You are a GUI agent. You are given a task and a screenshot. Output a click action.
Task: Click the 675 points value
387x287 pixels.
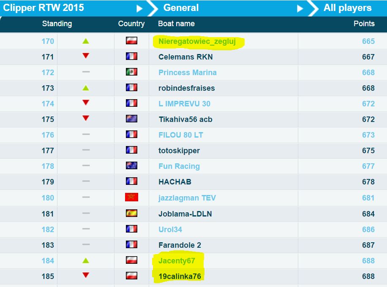[x=368, y=151]
